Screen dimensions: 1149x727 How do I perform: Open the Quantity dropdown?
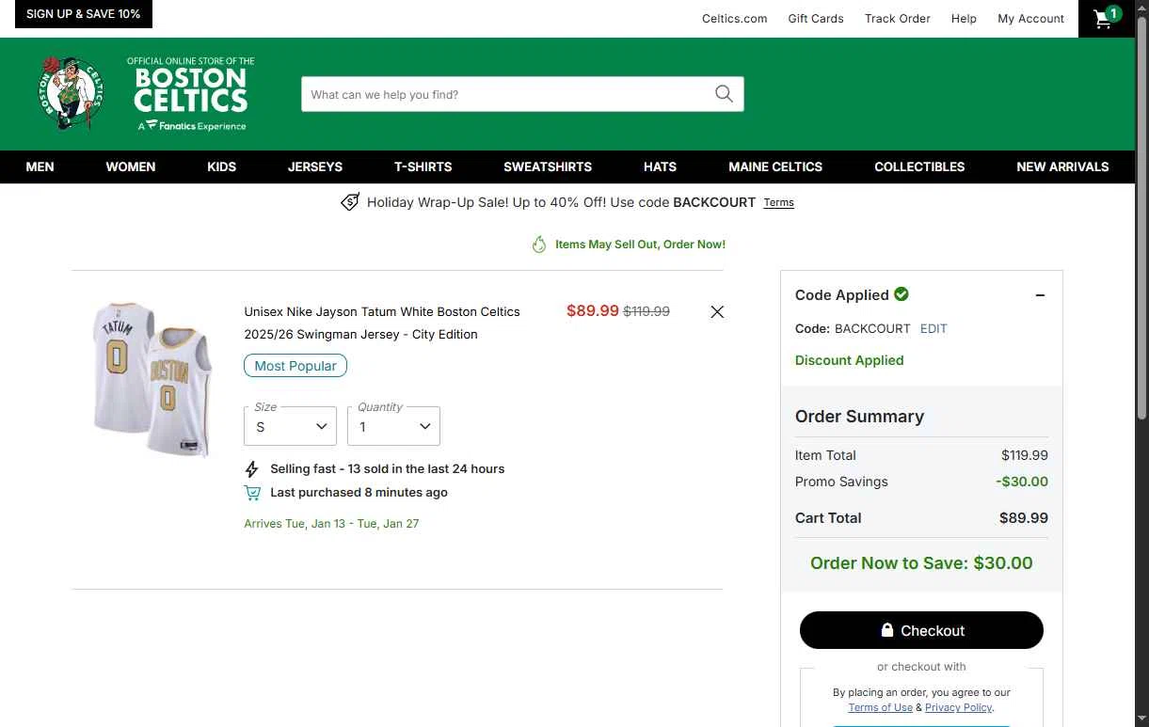tap(394, 426)
